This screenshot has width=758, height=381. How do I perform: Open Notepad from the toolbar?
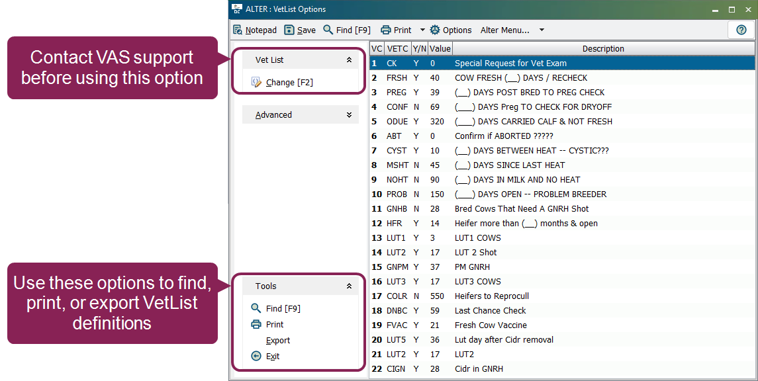[x=254, y=30]
